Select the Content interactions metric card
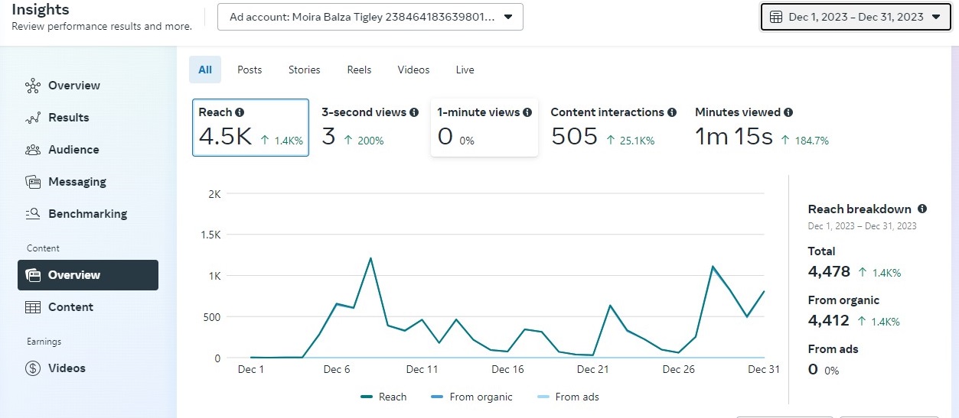The height and width of the screenshot is (418, 959). point(613,128)
